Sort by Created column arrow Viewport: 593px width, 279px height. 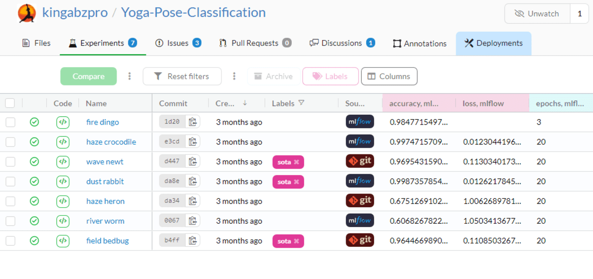tap(245, 103)
